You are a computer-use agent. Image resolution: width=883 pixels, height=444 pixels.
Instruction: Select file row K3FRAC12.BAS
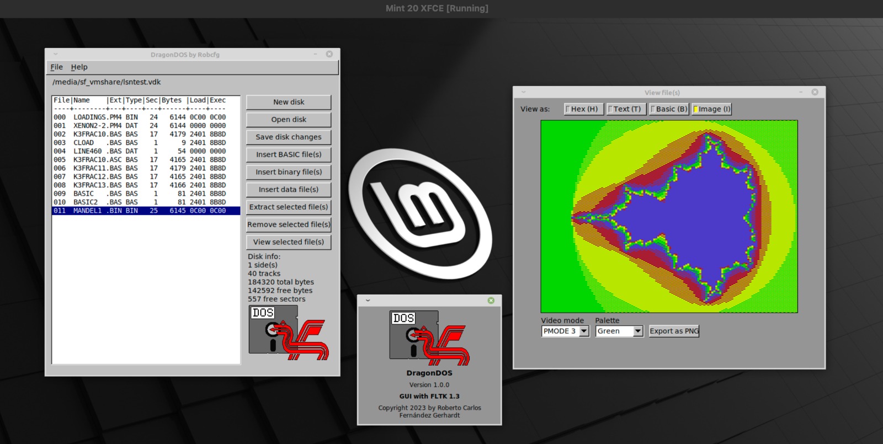tap(146, 176)
